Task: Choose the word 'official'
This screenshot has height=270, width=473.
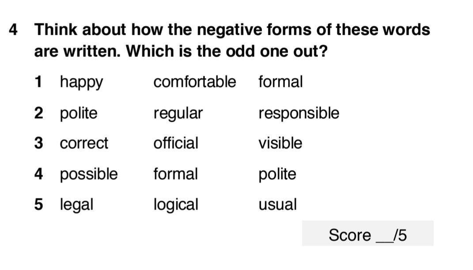Action: point(176,143)
